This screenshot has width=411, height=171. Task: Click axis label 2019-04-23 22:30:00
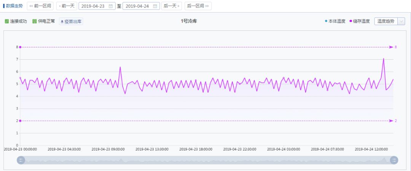point(240,149)
